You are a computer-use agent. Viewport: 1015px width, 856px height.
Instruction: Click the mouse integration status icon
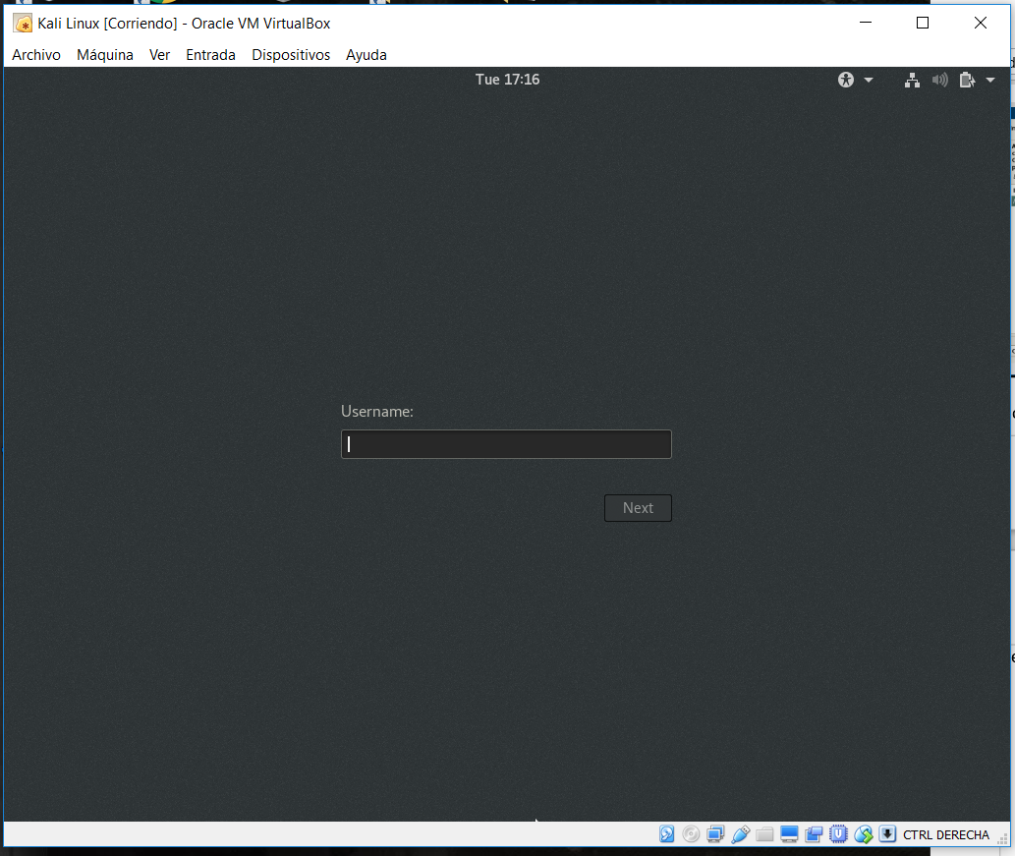click(x=864, y=834)
